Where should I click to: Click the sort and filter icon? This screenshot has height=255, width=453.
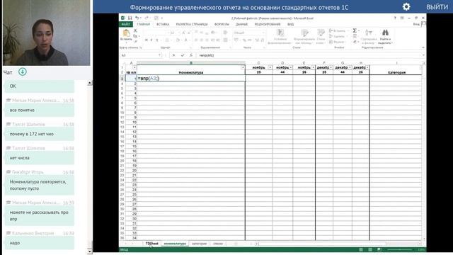tap(369, 33)
